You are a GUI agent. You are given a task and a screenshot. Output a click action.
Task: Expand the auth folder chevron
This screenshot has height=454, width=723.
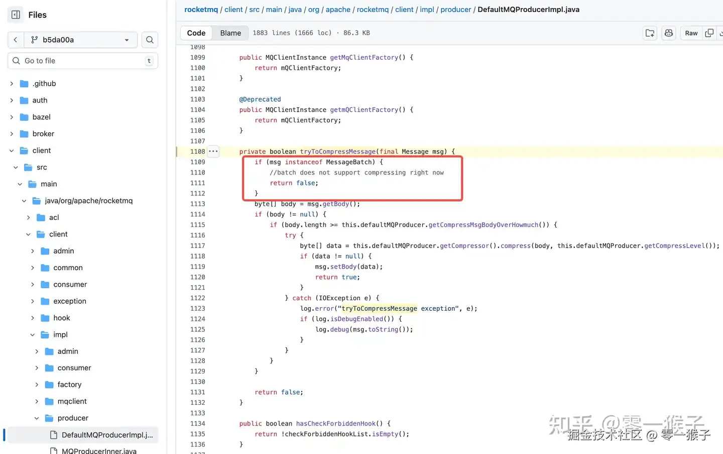pyautogui.click(x=12, y=100)
